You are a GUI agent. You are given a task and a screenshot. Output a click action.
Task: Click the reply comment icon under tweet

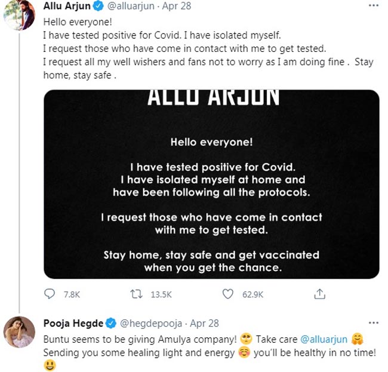tap(50, 294)
